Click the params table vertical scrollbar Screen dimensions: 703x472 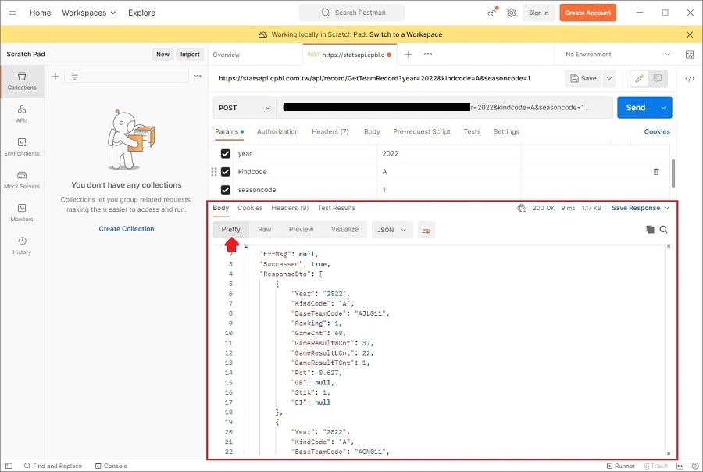[673, 173]
